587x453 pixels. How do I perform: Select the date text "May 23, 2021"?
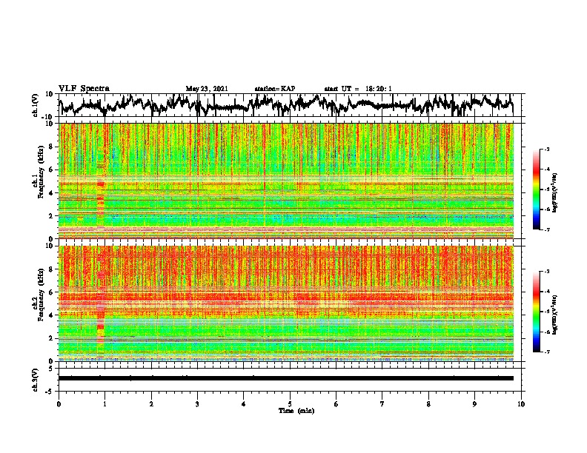(207, 89)
